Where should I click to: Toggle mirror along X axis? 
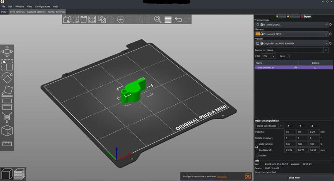point(292,126)
